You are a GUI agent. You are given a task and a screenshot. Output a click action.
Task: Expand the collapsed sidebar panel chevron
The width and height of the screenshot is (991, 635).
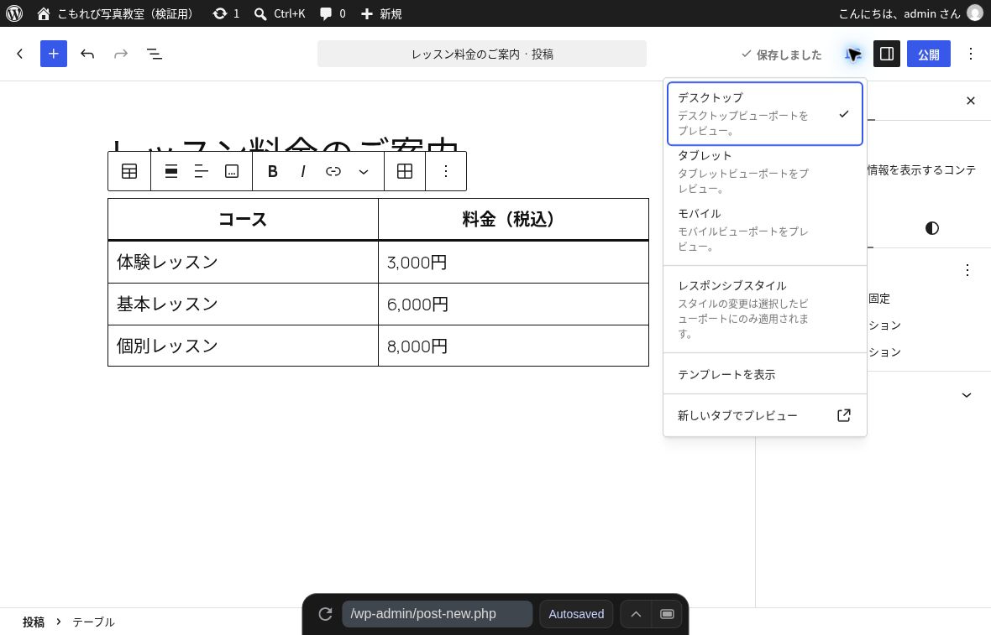[967, 395]
